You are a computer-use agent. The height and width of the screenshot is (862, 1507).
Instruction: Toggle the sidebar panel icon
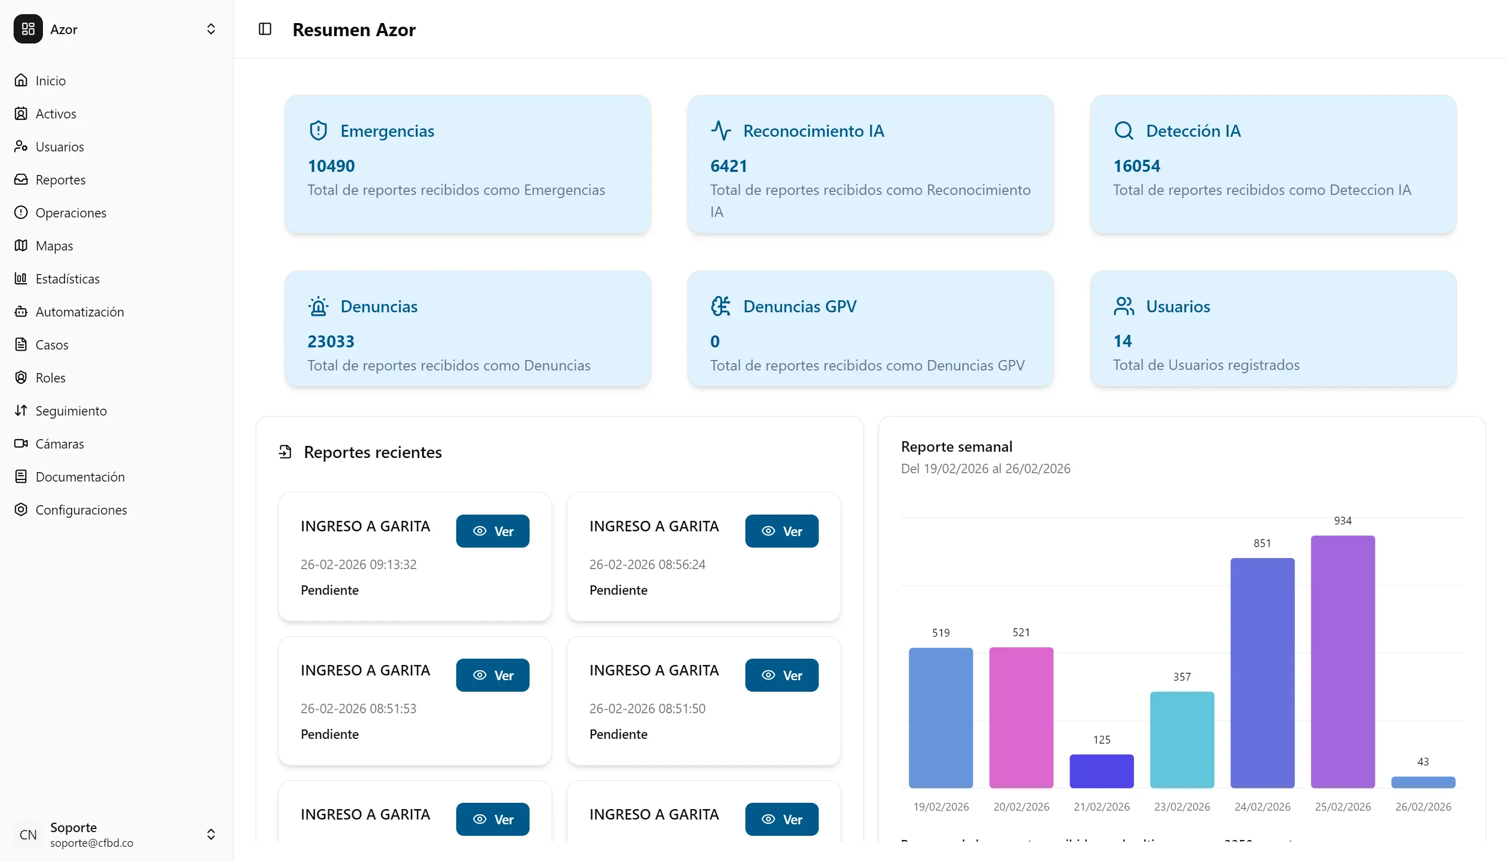coord(265,29)
